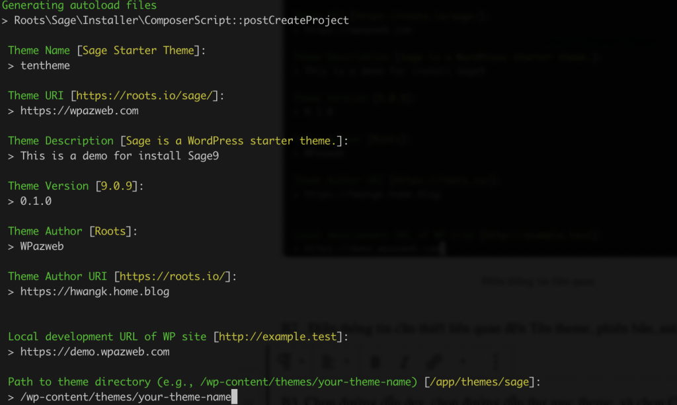This screenshot has width=677, height=405.
Task: Select the entered URL https://hwangk.home.blog
Action: pos(95,292)
